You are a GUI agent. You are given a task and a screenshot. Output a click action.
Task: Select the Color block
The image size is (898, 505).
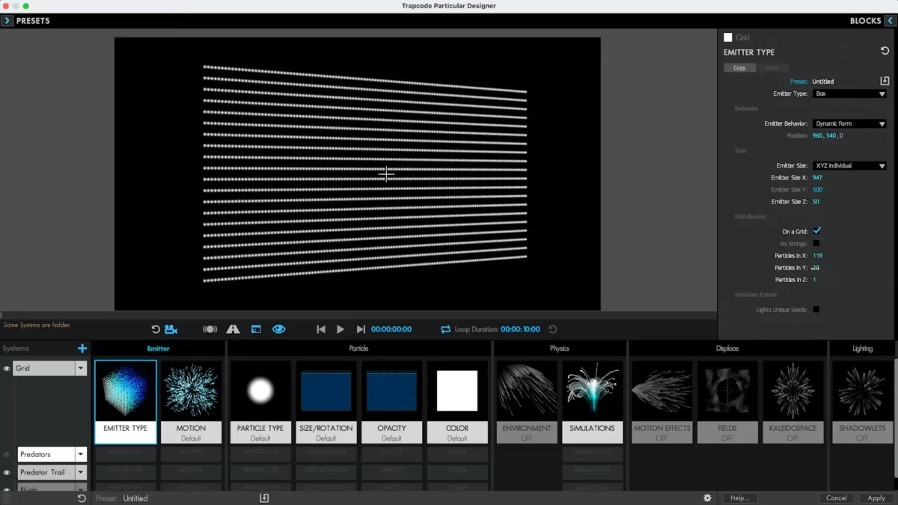[x=457, y=402]
